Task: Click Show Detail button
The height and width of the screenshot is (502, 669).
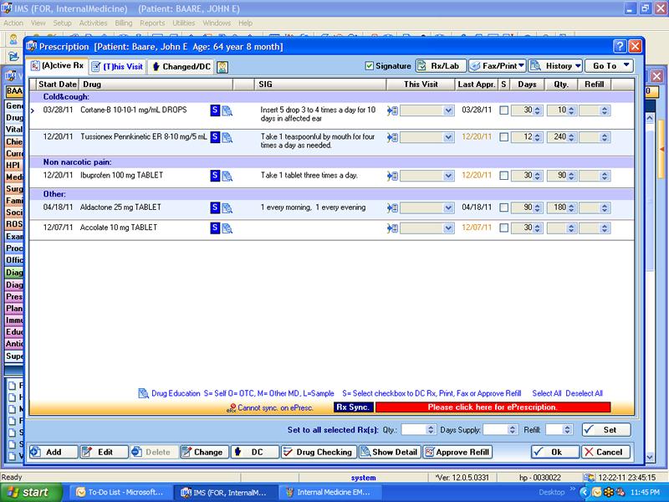Action: point(390,452)
